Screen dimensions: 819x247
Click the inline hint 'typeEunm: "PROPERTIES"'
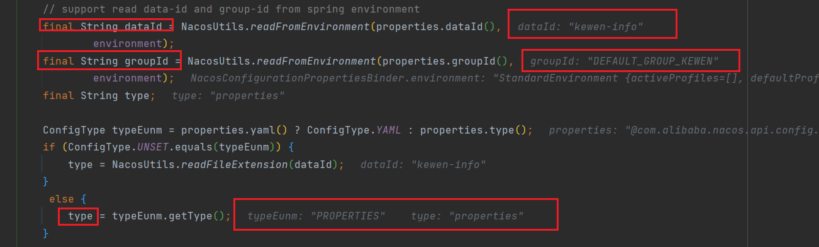tap(316, 216)
